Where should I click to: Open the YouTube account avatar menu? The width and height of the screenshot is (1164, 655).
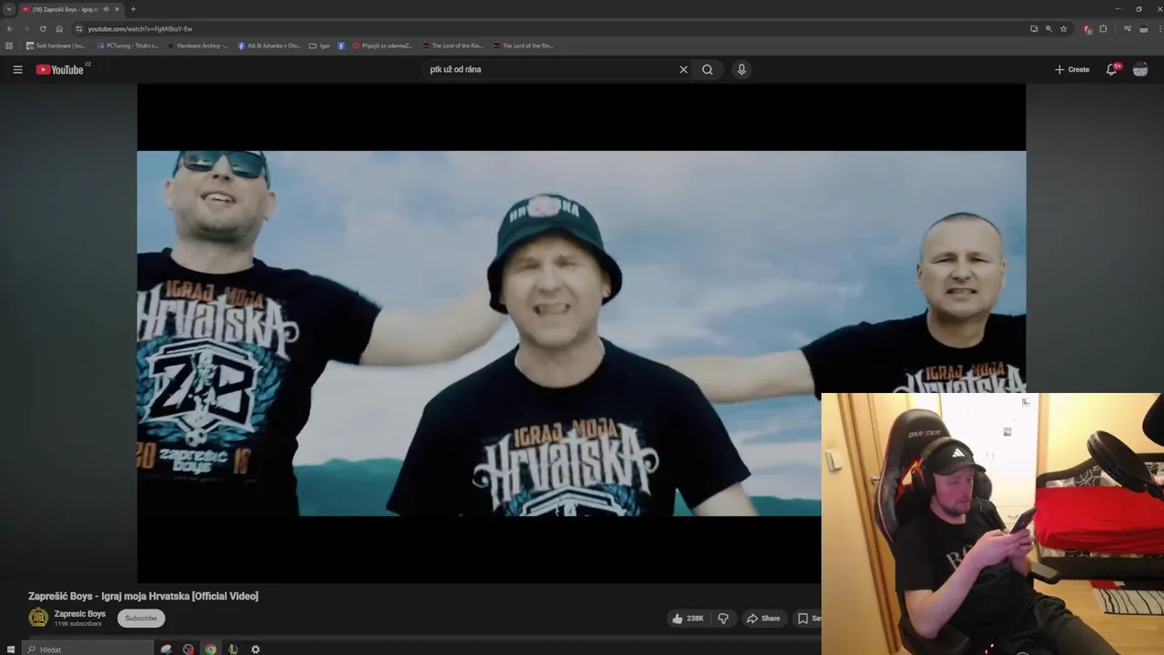tap(1140, 69)
